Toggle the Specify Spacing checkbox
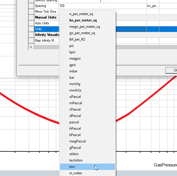Screen dimensions: 177x176 coord(103,1)
